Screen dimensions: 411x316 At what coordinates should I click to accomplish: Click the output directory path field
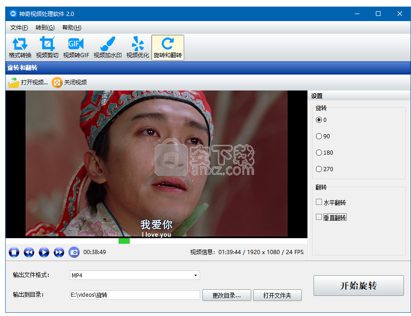135,295
